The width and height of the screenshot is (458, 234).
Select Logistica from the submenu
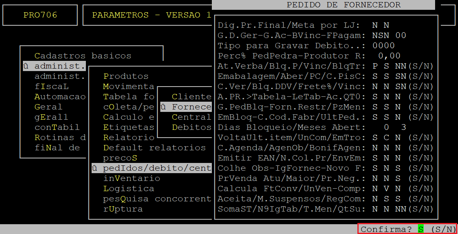pos(128,189)
